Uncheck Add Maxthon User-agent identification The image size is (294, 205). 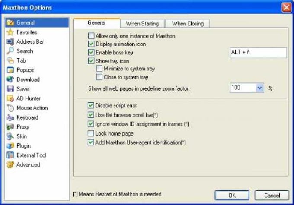[91, 142]
